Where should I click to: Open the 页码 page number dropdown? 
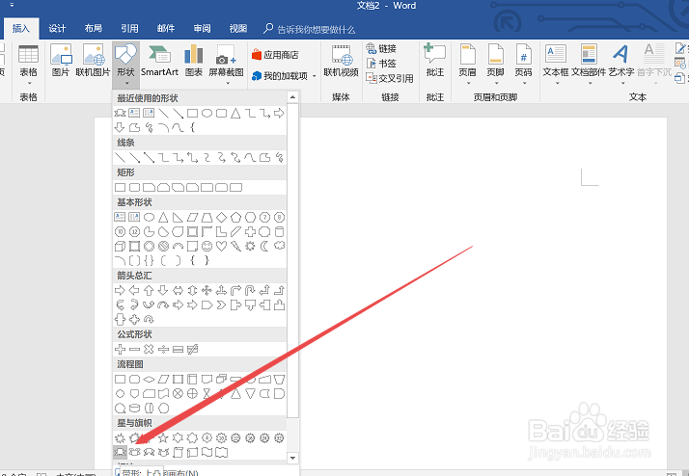coord(523,64)
